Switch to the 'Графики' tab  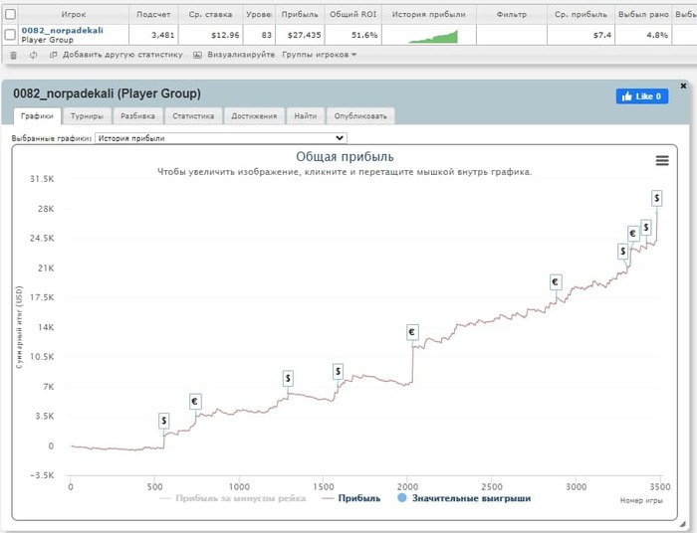pyautogui.click(x=37, y=115)
